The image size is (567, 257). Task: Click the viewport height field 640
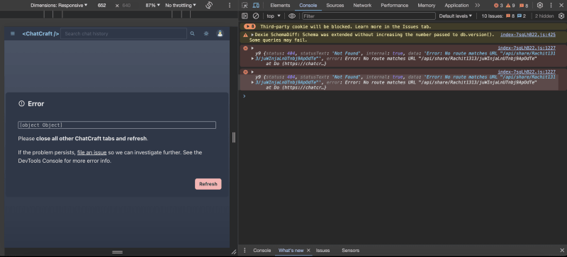(126, 6)
